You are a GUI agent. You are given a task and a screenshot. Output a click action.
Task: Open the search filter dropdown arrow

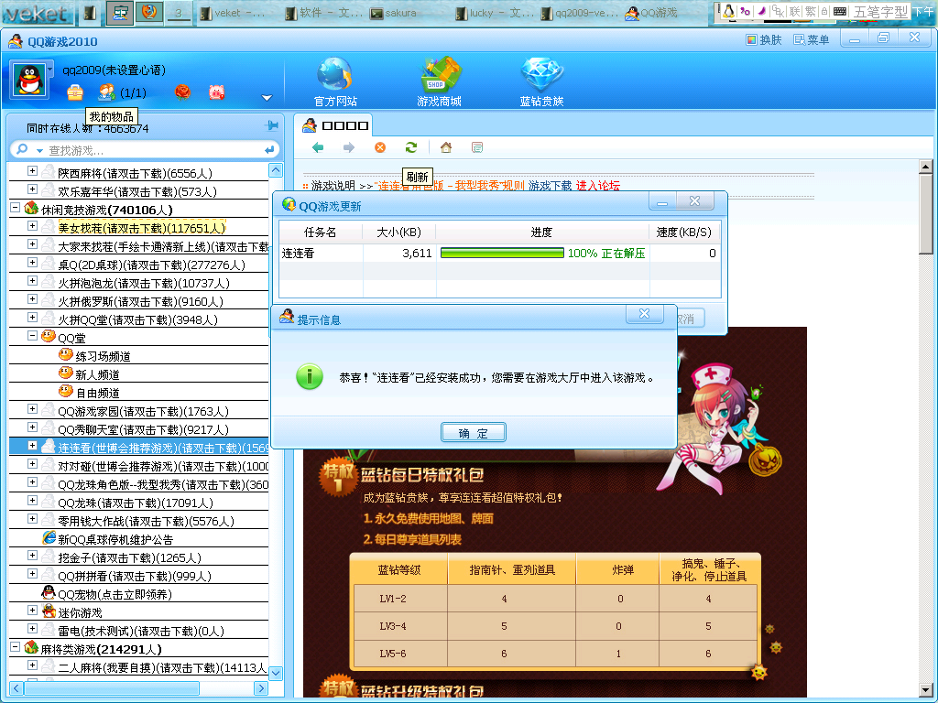39,151
